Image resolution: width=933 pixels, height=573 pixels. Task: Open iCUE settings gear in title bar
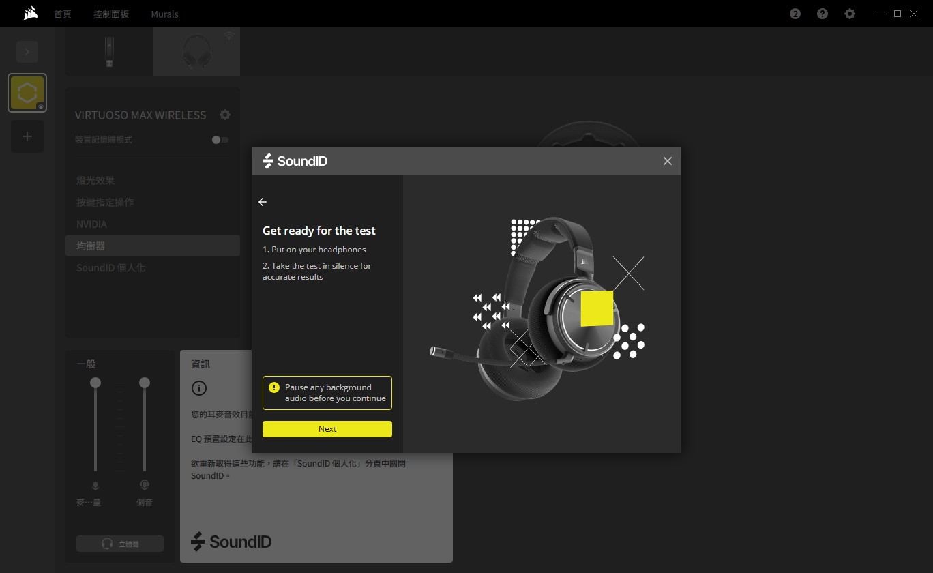[850, 14]
